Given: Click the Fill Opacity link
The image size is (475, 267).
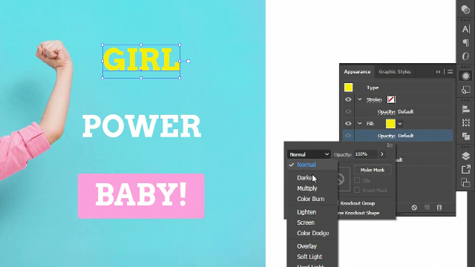Looking at the screenshot, I should [x=386, y=136].
